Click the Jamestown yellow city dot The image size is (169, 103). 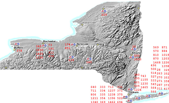[6, 68]
